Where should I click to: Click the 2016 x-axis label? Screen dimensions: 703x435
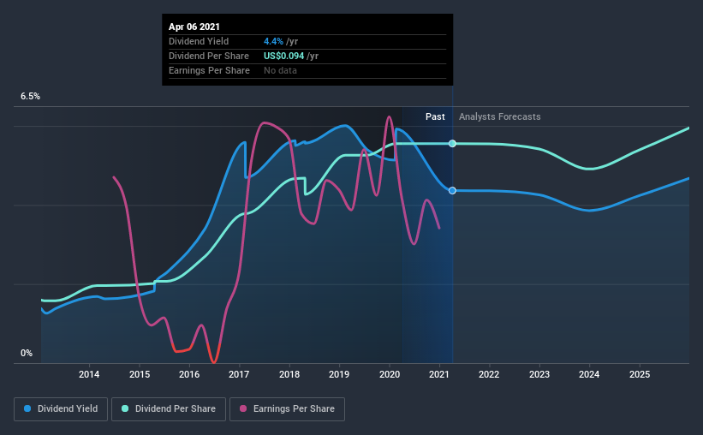tap(189, 374)
